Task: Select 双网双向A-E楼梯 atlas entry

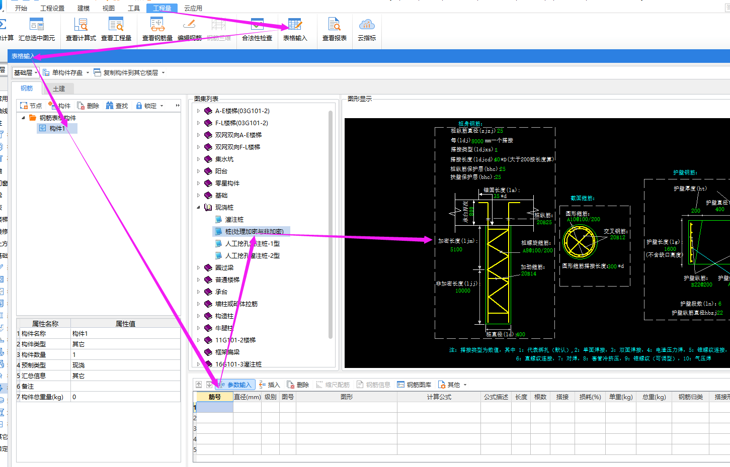Action: [x=238, y=135]
